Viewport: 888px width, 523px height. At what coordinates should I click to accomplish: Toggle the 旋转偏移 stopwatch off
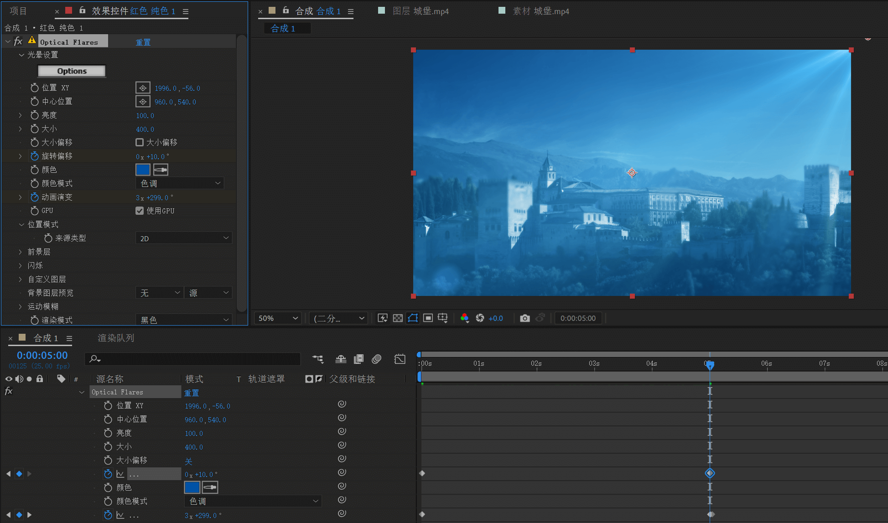34,156
